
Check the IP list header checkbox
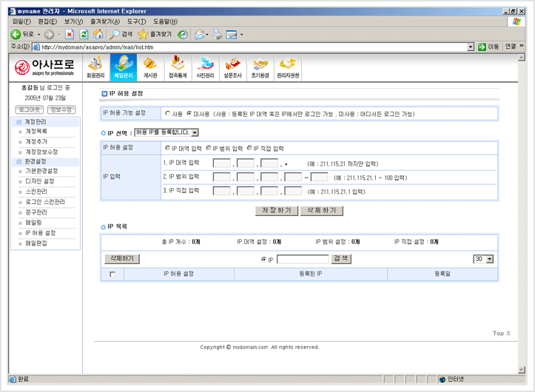click(x=112, y=274)
